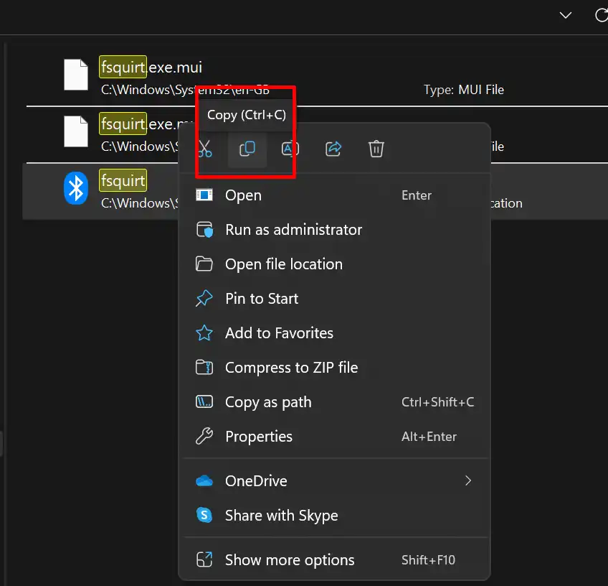Click the Open menu item's window icon
Image resolution: width=608 pixels, height=586 pixels.
(204, 195)
